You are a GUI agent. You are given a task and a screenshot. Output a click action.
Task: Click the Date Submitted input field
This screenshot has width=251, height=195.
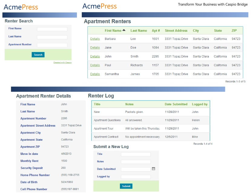(x=136, y=169)
